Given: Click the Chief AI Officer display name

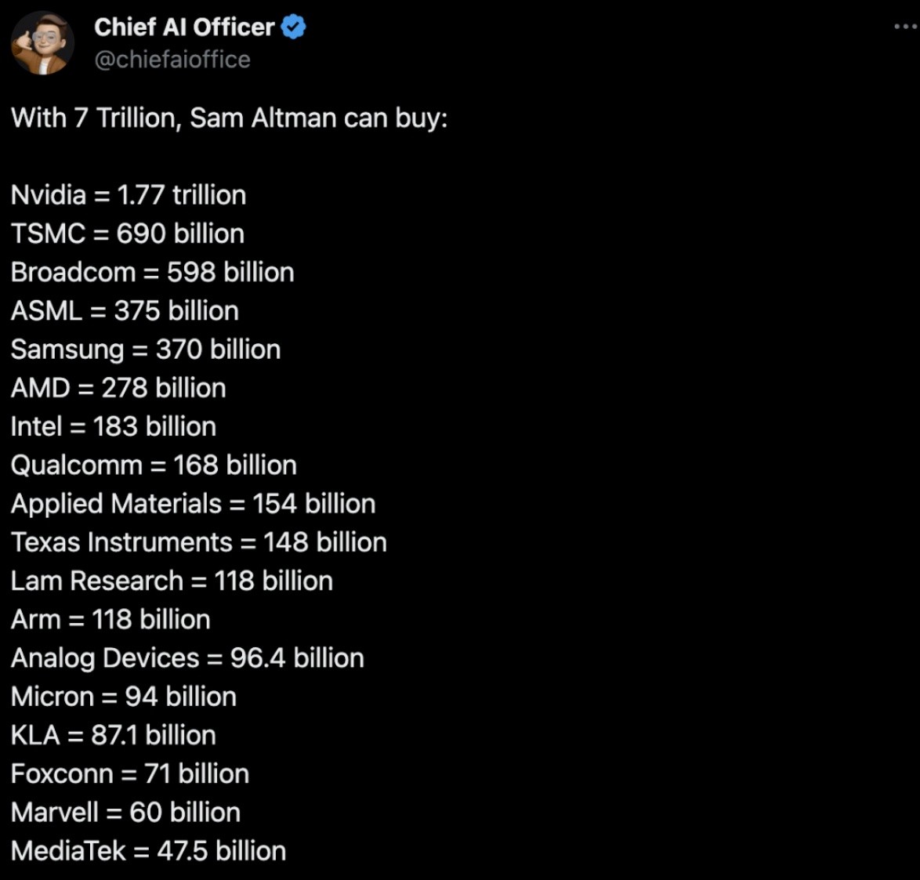Looking at the screenshot, I should (x=184, y=27).
